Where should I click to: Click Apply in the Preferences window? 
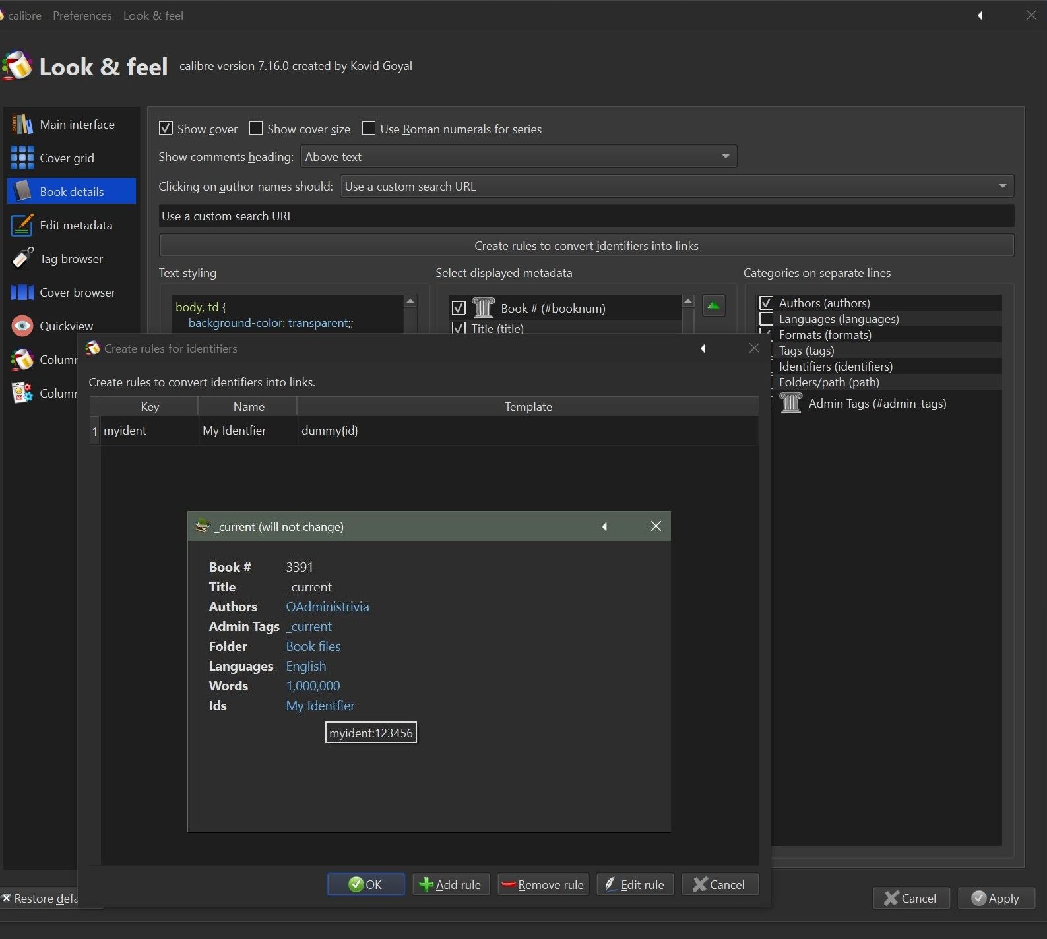996,898
